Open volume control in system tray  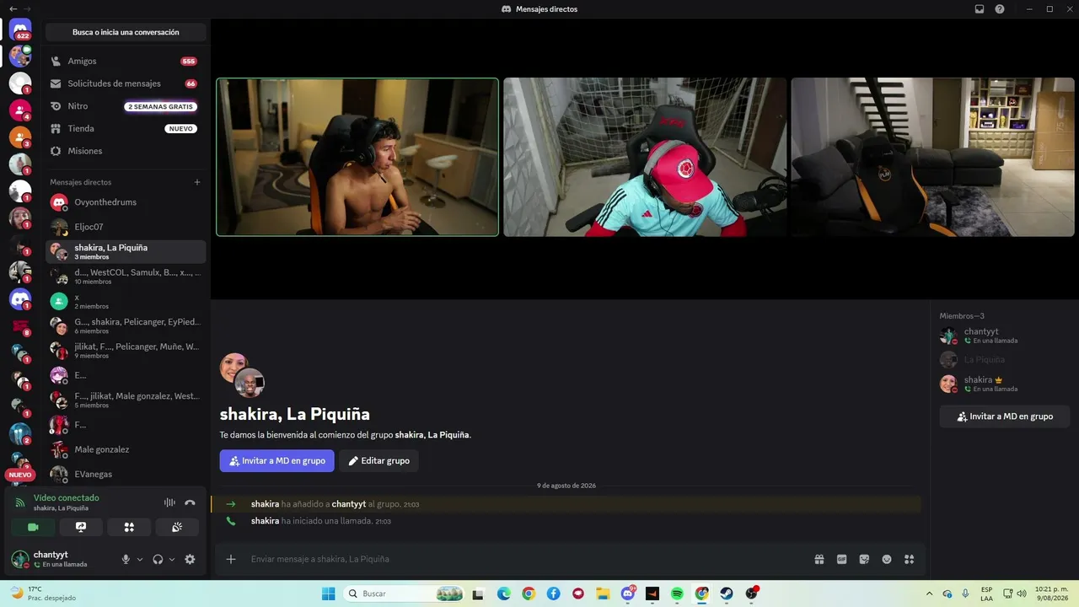1023,594
